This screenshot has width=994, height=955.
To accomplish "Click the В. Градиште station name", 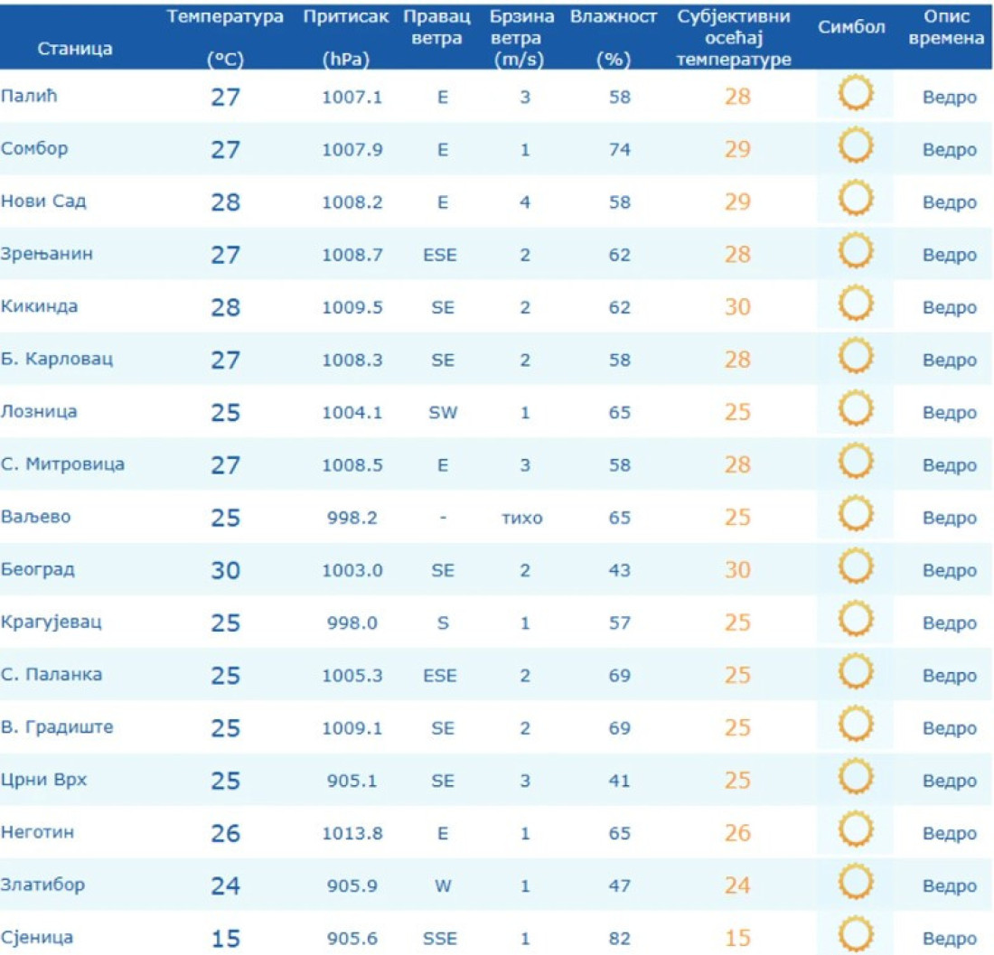I will 57,727.
